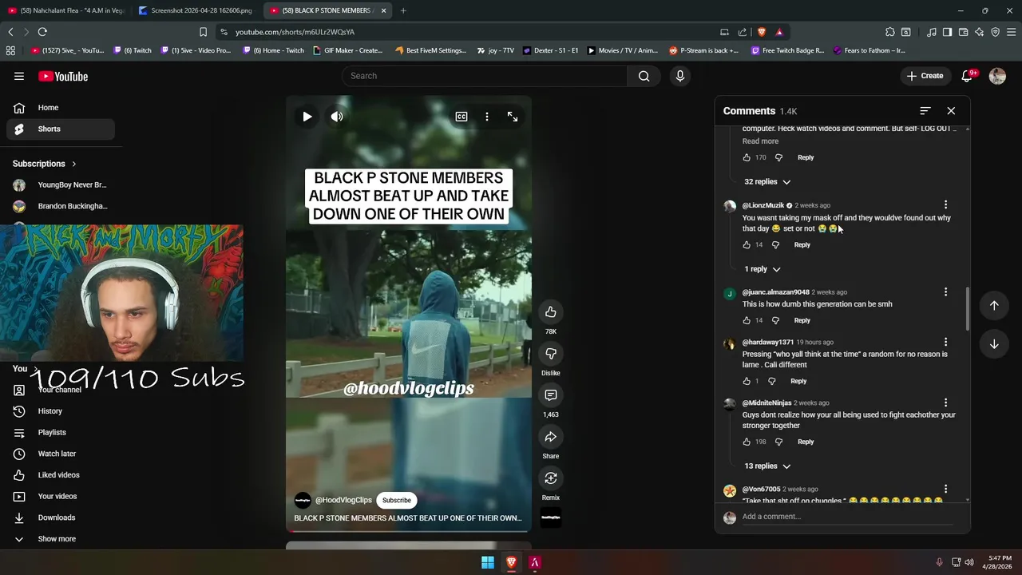
Task: Open comments button showing 1,463
Action: [551, 395]
